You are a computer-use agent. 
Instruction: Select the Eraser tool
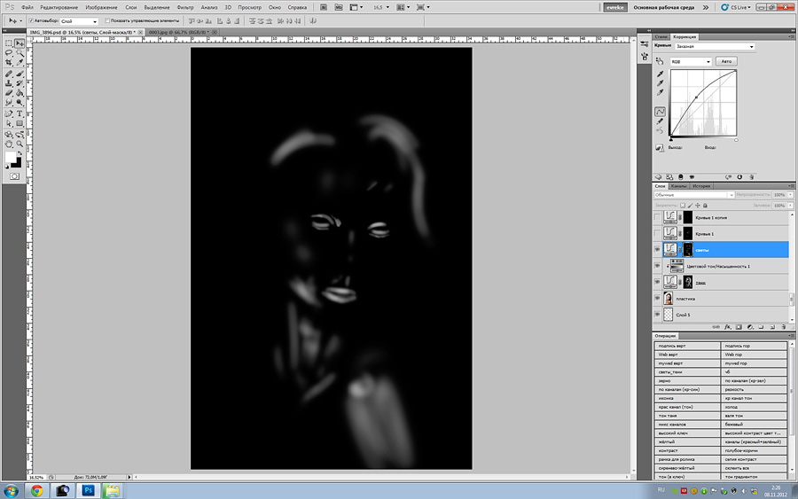tap(9, 93)
